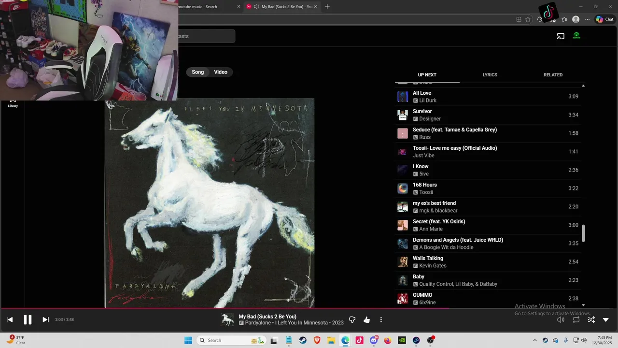Open a new browser tab with plus button
The image size is (618, 348).
click(x=327, y=6)
